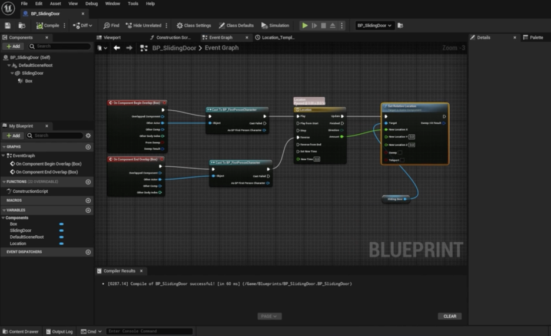Click Add in the Components panel
This screenshot has height=336, width=551.
pos(13,46)
